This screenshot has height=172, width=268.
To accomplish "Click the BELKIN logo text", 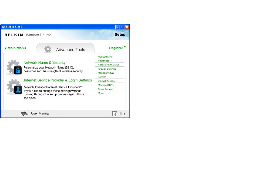I will (14, 35).
